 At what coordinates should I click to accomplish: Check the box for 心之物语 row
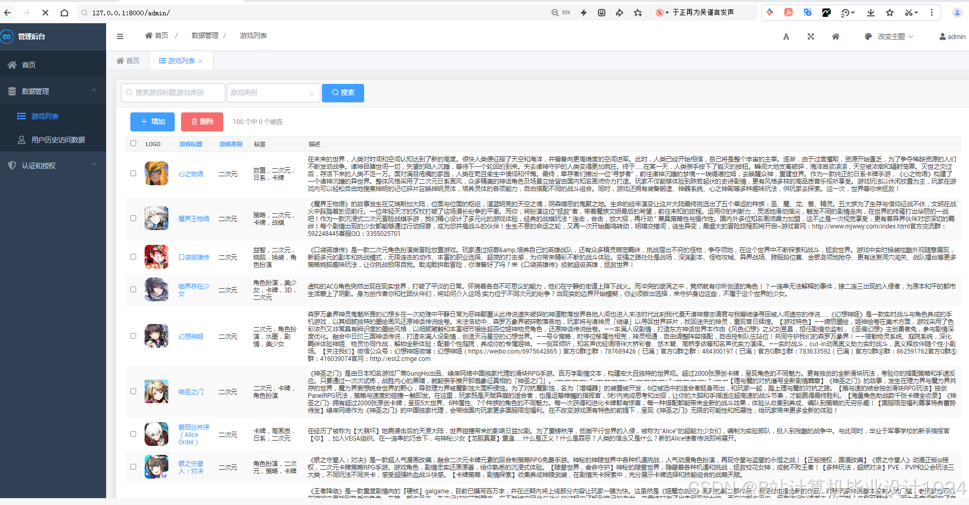tap(133, 173)
